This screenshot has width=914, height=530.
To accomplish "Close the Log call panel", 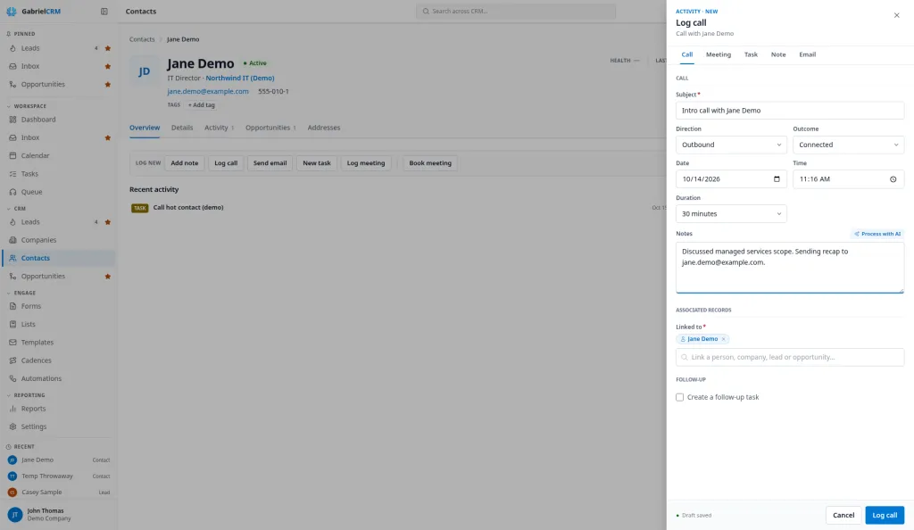I will coord(896,15).
